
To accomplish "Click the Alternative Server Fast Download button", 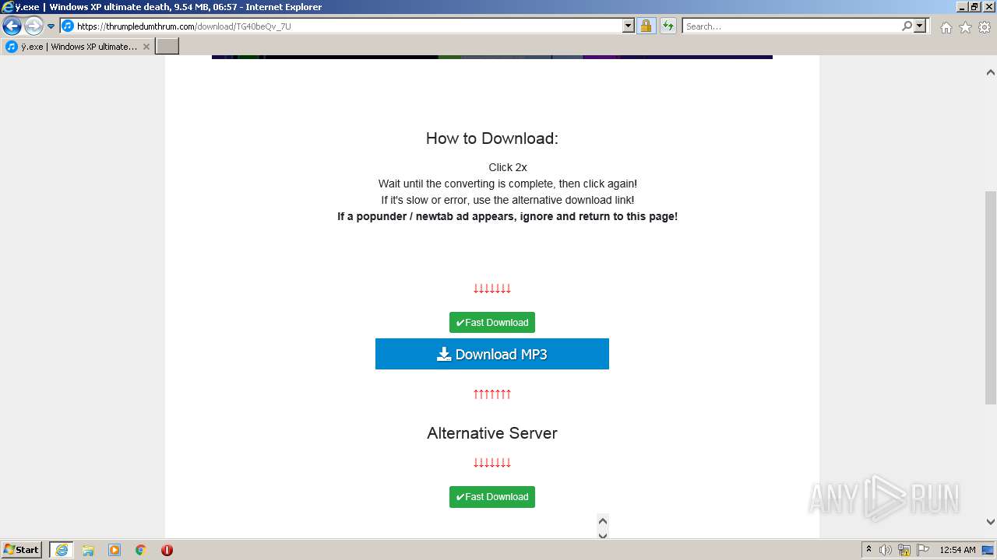I will click(x=492, y=497).
